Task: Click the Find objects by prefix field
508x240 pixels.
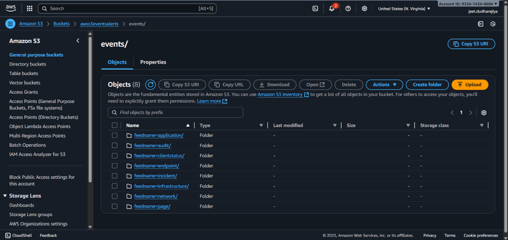Action: 175,112
